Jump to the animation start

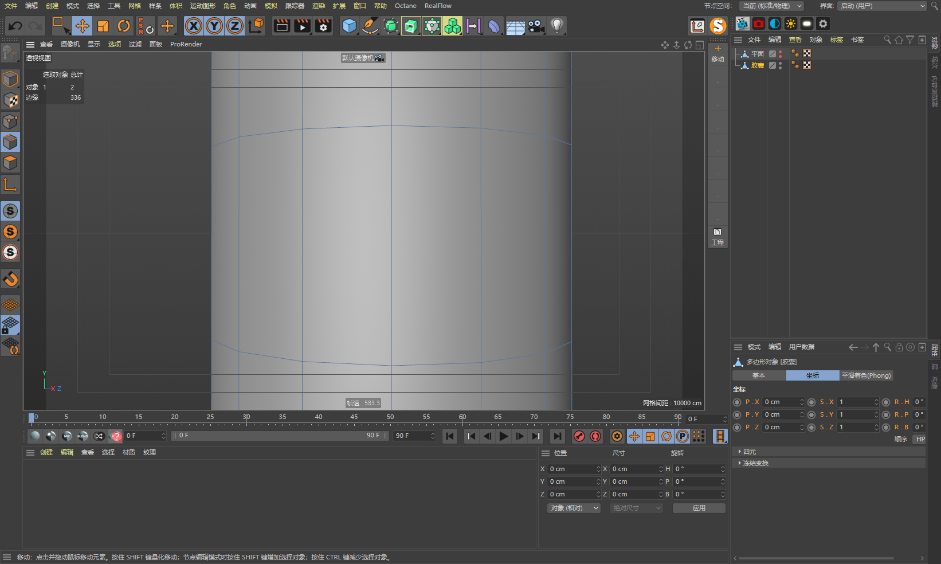pyautogui.click(x=450, y=436)
